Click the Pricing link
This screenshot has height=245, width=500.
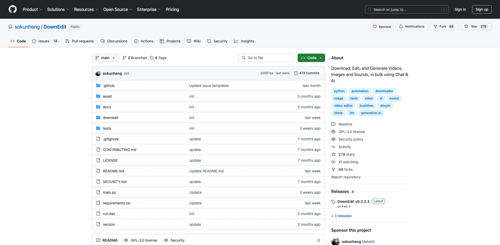coord(172,9)
